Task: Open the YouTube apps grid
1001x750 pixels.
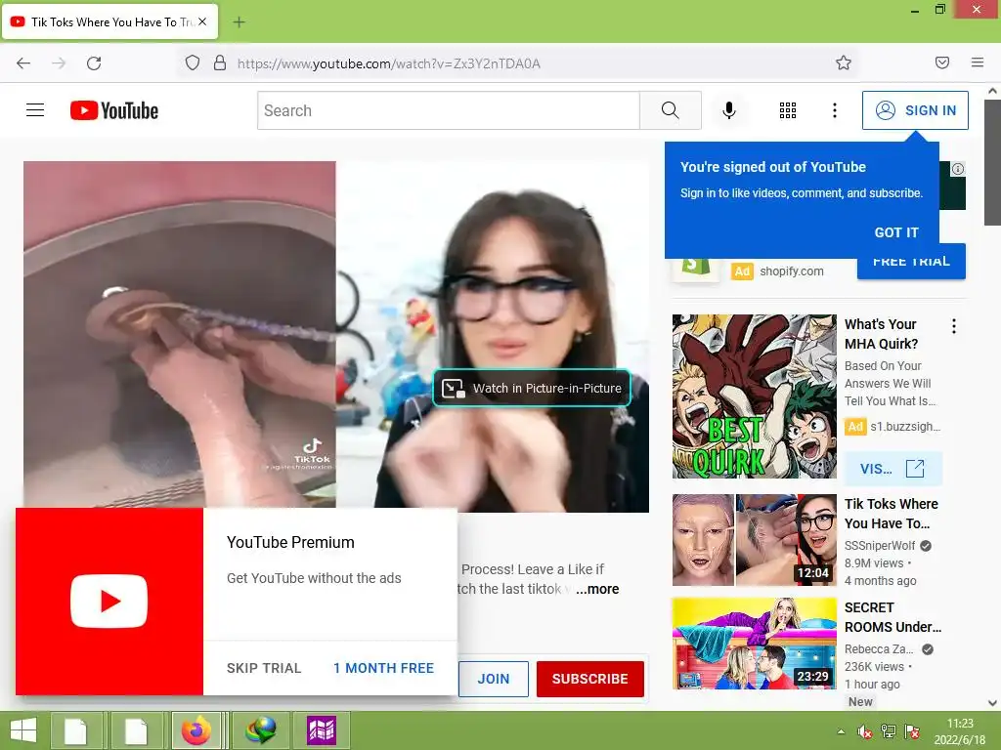Action: pyautogui.click(x=788, y=110)
